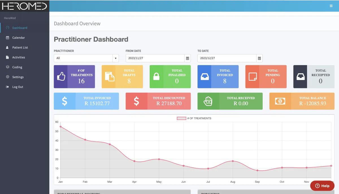339x194 pixels.
Task: Open Activities from sidebar menu
Action: pos(19,57)
